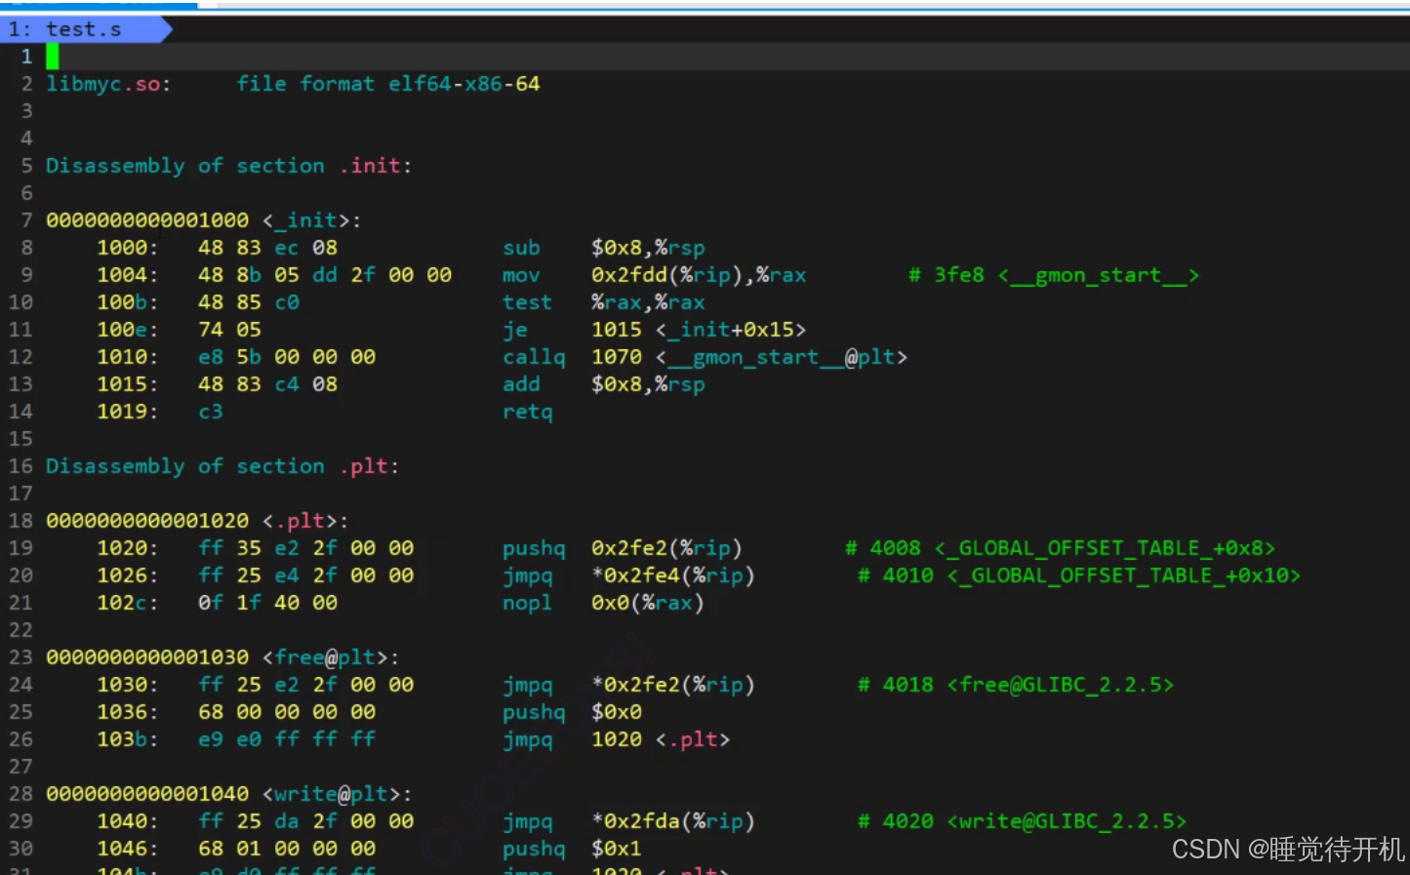Click bytes 'ff 25 e4 2f 00 00'
The image size is (1410, 875).
click(x=306, y=576)
